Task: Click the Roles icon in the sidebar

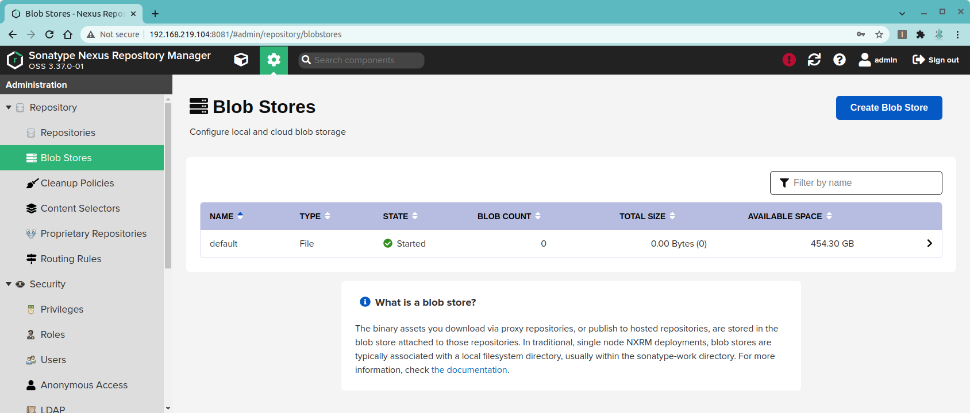Action: (31, 335)
